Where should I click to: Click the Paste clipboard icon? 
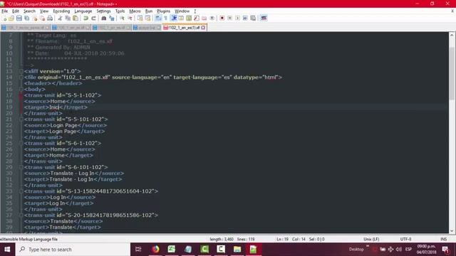[76, 18]
